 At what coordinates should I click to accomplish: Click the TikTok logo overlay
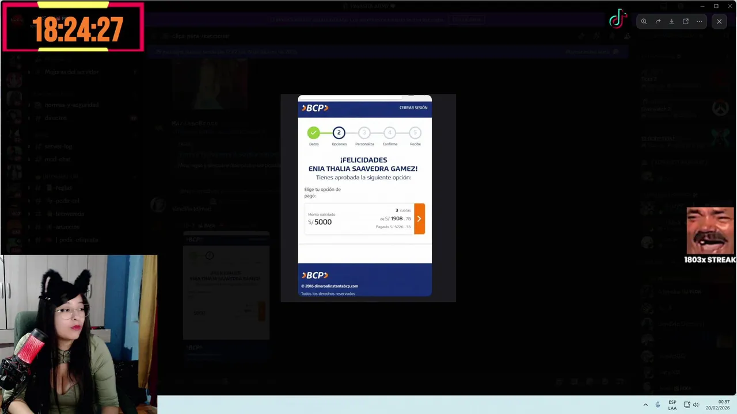click(x=618, y=18)
